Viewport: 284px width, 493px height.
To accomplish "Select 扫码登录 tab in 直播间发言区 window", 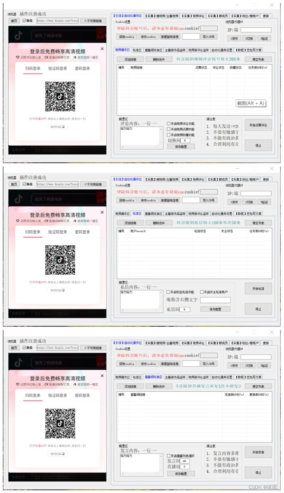I will click(33, 395).
